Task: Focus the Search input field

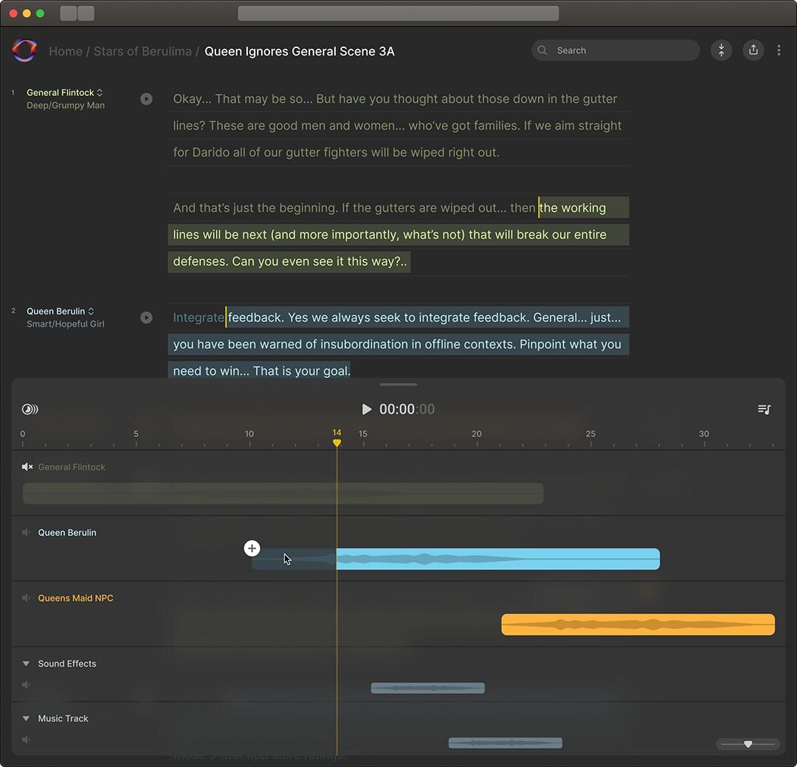Action: [x=615, y=50]
